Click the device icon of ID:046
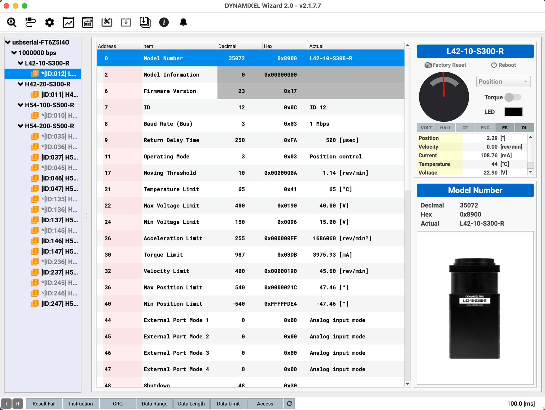The width and height of the screenshot is (545, 410). click(x=35, y=178)
